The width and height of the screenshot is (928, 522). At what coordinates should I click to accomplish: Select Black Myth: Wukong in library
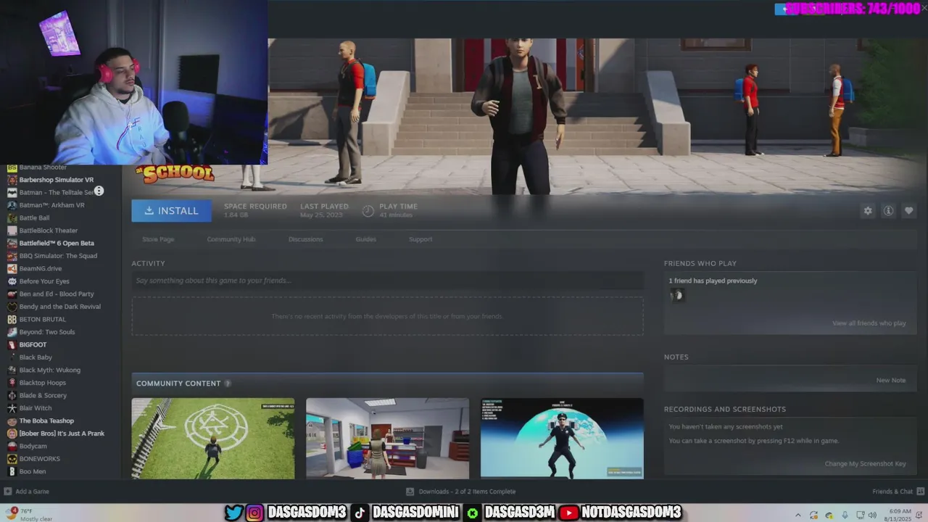(50, 370)
